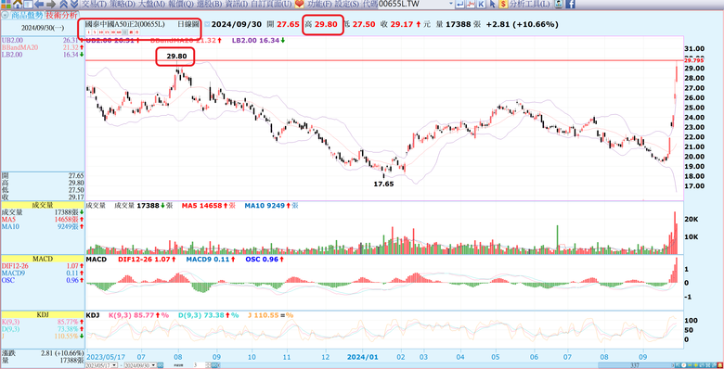Open the line chart icon in toolbar
The width and height of the screenshot is (724, 369).
tap(471, 4)
